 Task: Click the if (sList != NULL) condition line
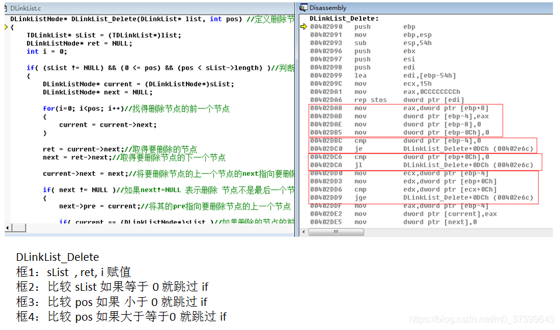(160, 68)
